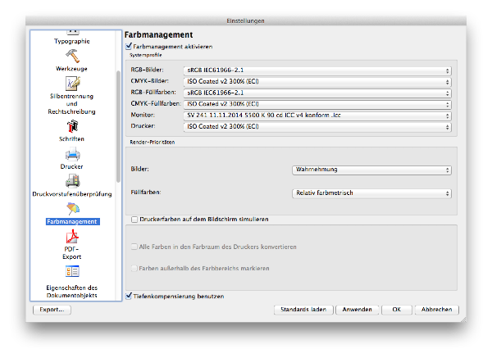Viewport: 492px width, 358px height.
Task: Open the PDF-Export icon
Action: [x=72, y=238]
